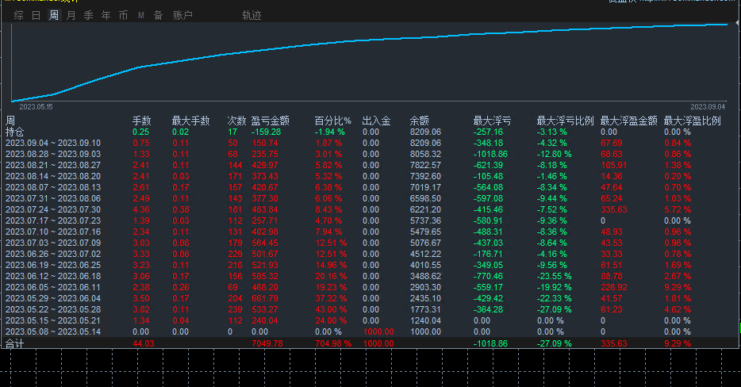The image size is (741, 387).
Task: Select week row 2023.06.19 ~ 2023.06.25
Action: (x=370, y=265)
